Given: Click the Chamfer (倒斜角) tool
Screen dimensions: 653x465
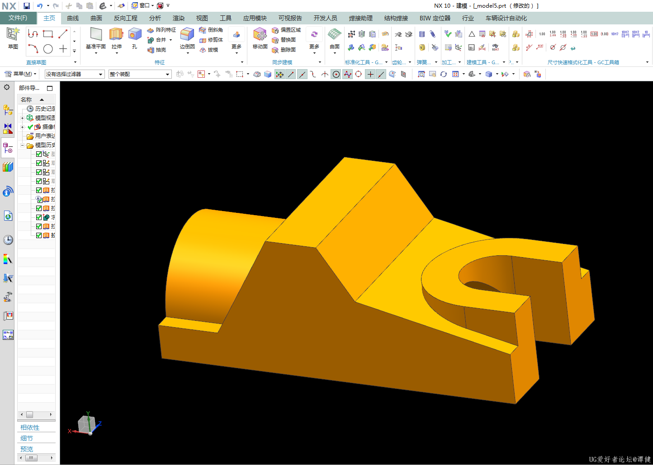Looking at the screenshot, I should pyautogui.click(x=211, y=30).
